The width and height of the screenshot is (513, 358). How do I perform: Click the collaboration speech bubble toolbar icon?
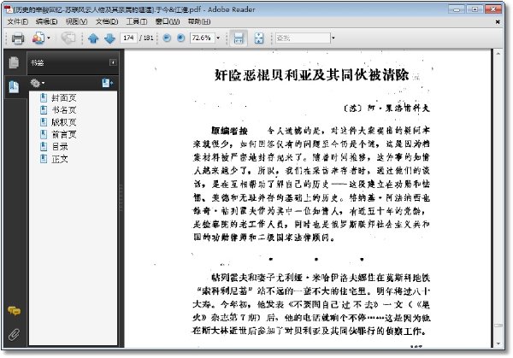68,38
